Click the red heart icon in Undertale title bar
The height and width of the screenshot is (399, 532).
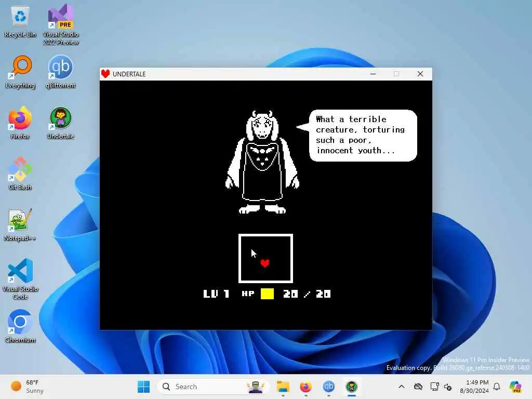[105, 74]
